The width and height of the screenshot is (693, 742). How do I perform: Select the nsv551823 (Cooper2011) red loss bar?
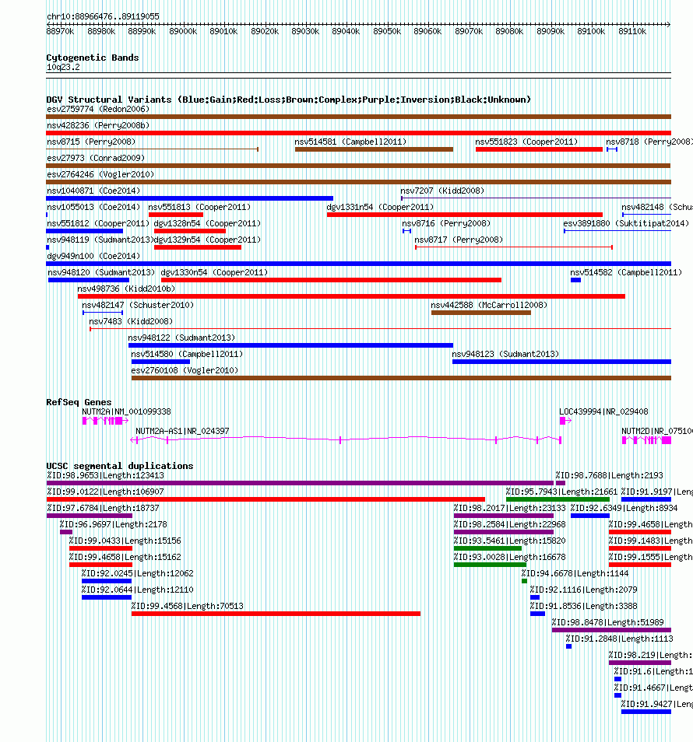tap(539, 149)
